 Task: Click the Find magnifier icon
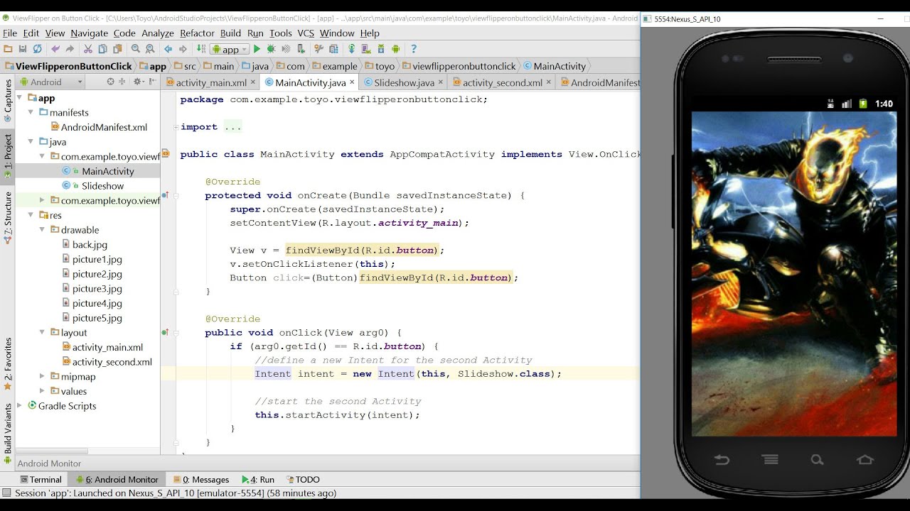pyautogui.click(x=136, y=49)
